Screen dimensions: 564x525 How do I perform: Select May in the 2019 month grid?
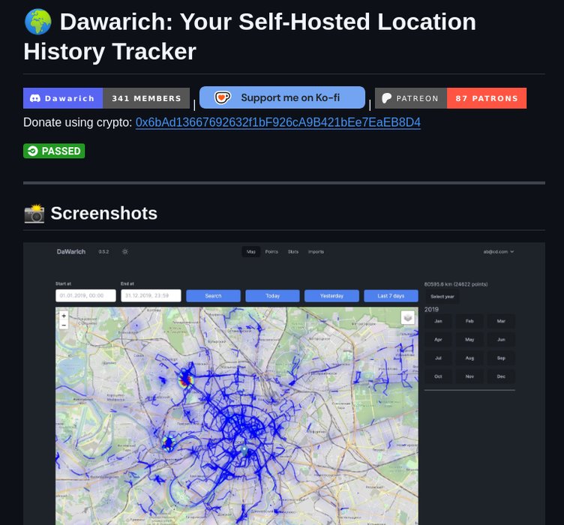pyautogui.click(x=469, y=340)
